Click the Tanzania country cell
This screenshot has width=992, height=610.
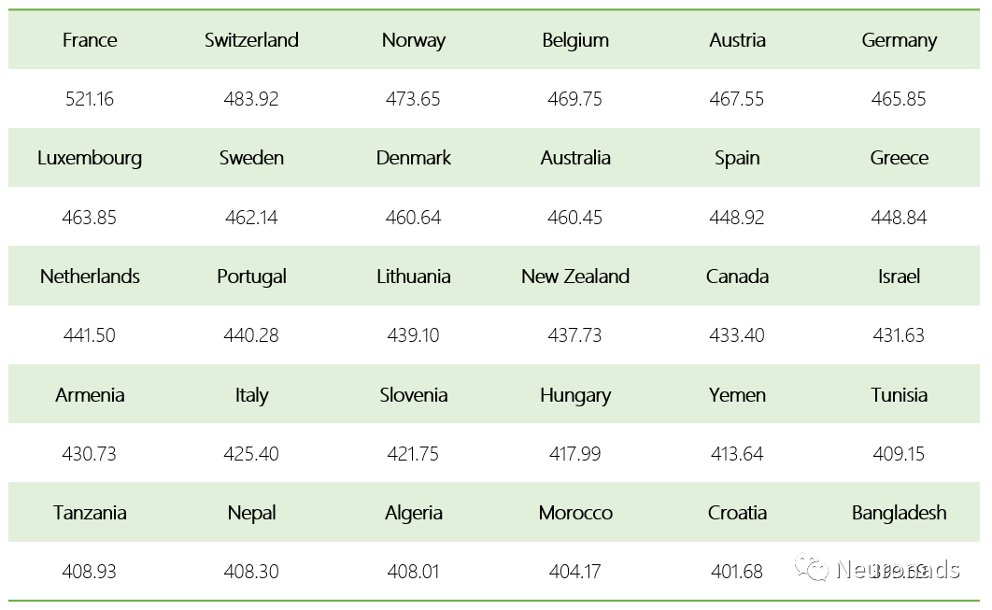pyautogui.click(x=90, y=513)
